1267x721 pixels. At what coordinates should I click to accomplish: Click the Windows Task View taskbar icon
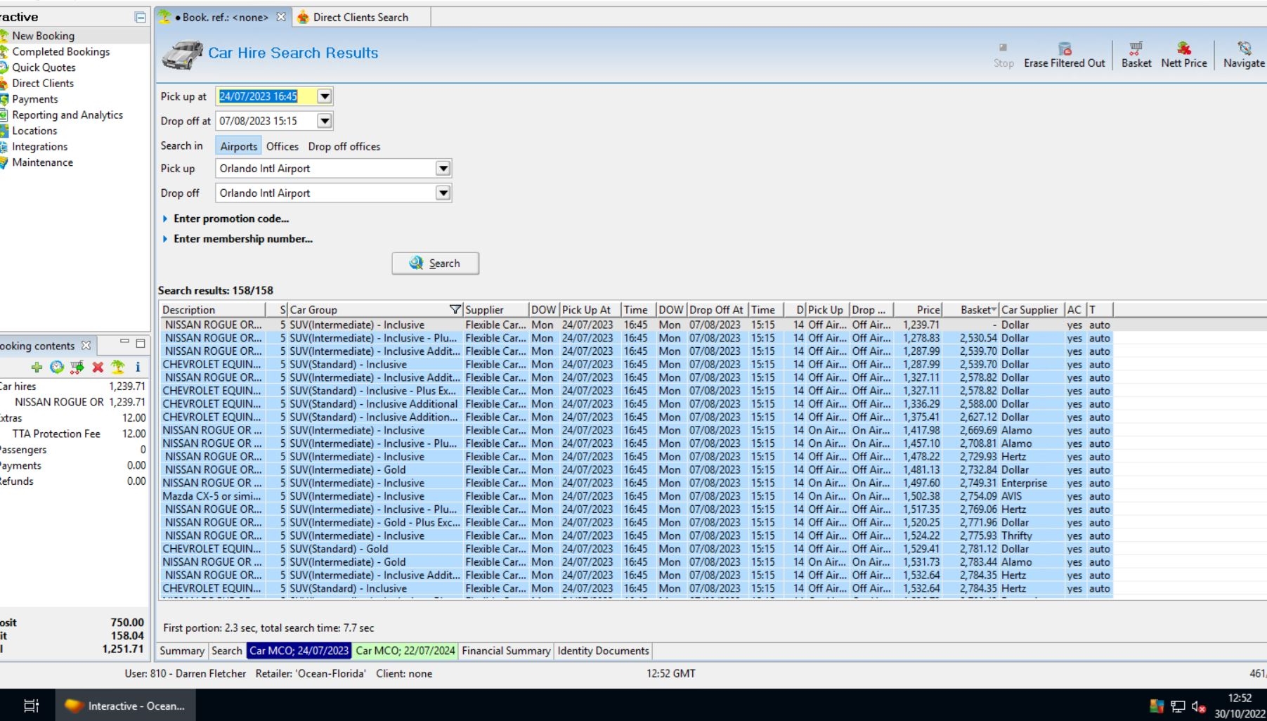point(32,706)
